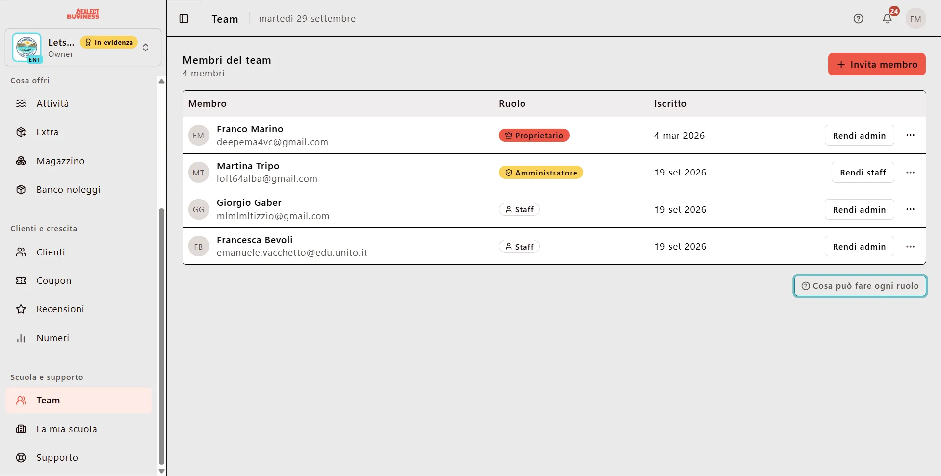Go to Magazzino section
Image resolution: width=941 pixels, height=476 pixels.
(78, 161)
